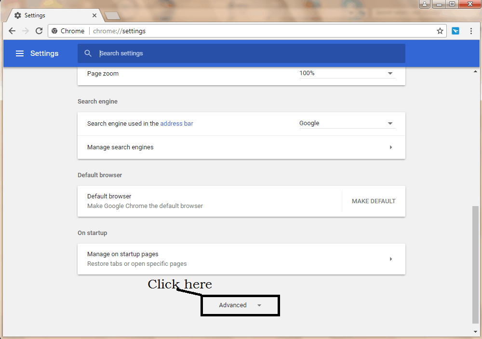Viewport: 482px width, 339px height.
Task: Click the forward navigation arrow
Action: click(x=26, y=31)
